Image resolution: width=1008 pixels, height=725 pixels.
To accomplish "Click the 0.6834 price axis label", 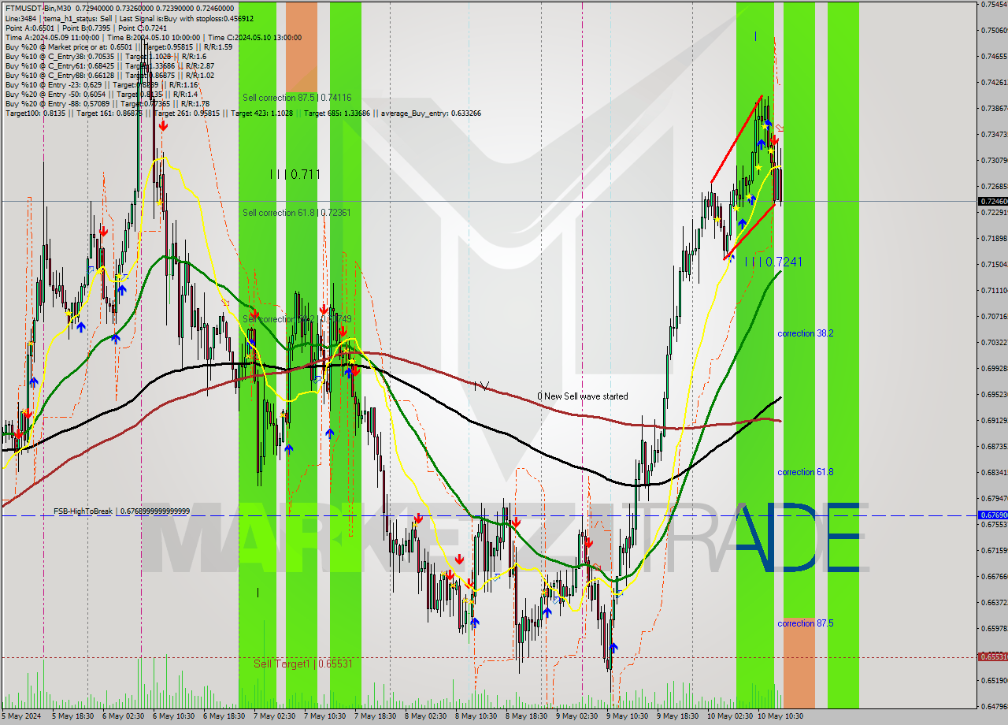I will click(994, 472).
